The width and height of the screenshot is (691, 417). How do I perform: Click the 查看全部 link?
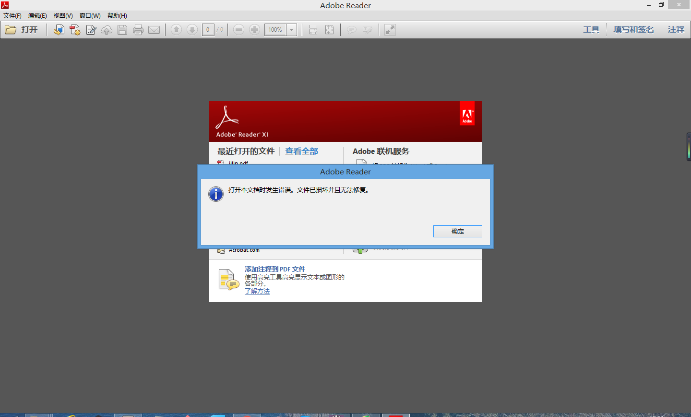pos(301,151)
